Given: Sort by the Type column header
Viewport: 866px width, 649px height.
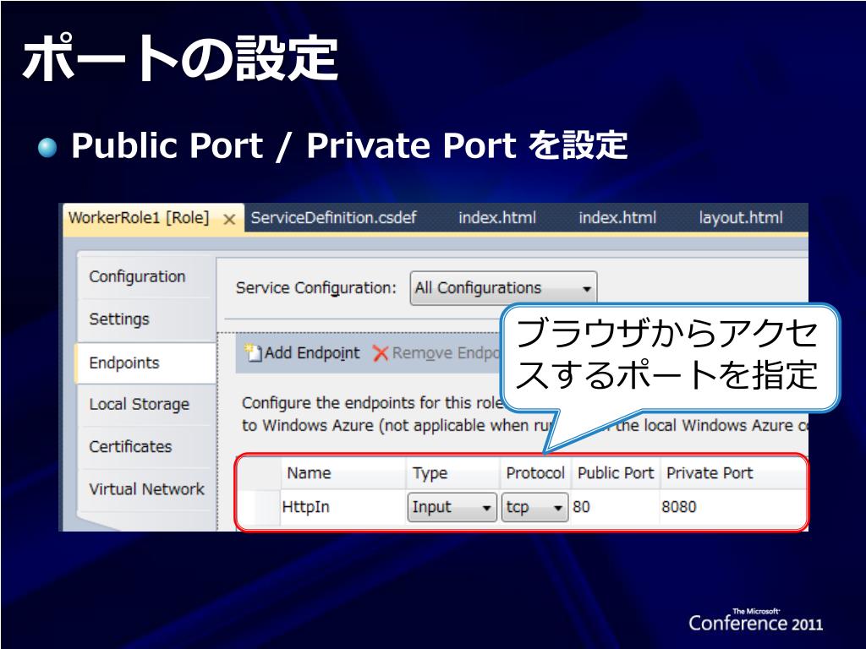Looking at the screenshot, I should [453, 473].
